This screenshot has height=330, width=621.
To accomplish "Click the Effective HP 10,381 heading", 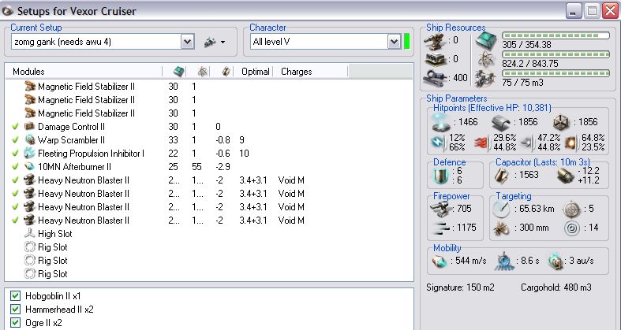I will click(x=492, y=107).
